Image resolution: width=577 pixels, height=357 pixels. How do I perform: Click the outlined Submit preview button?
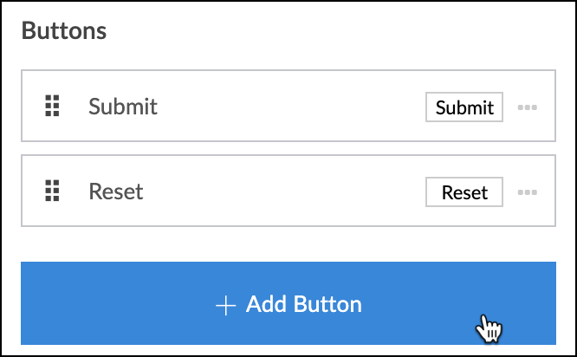pyautogui.click(x=464, y=107)
